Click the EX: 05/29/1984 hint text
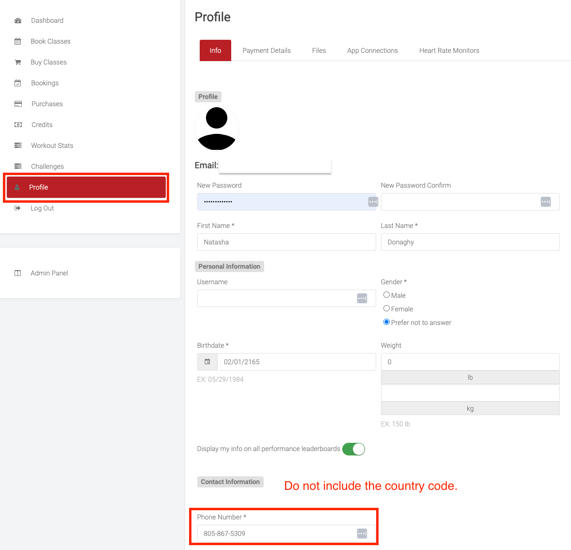571x550 pixels. tap(221, 379)
